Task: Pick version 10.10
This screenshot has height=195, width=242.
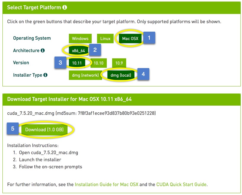Action: (99, 63)
